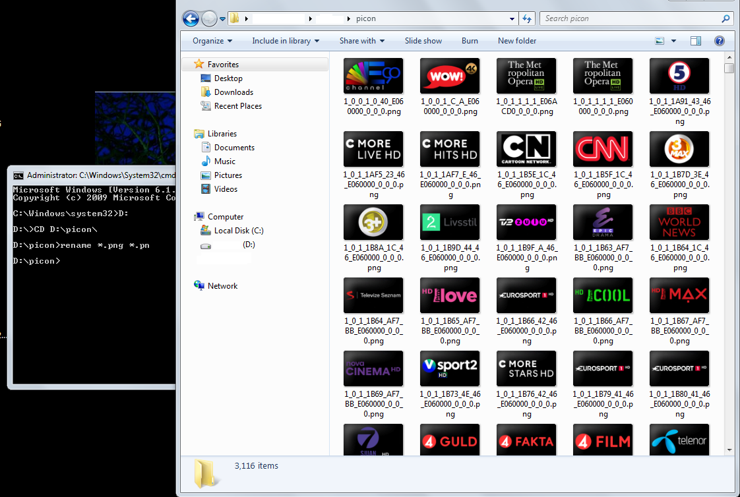Select the C More Stars HD thumbnail

(x=526, y=368)
